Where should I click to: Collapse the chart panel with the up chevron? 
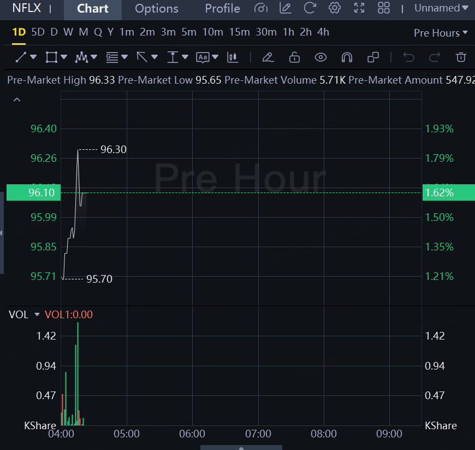(17, 100)
